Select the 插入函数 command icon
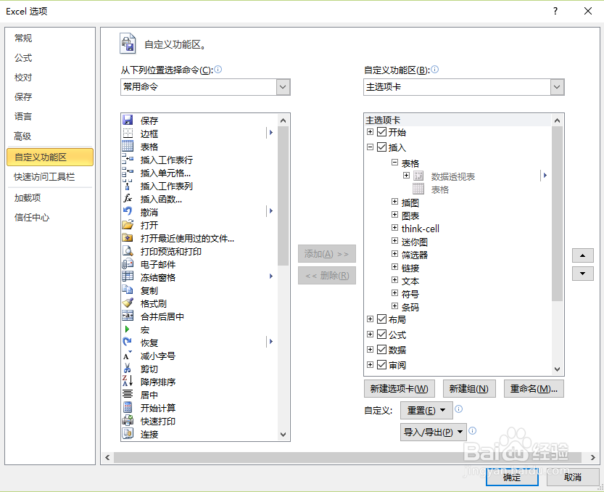 (x=129, y=199)
